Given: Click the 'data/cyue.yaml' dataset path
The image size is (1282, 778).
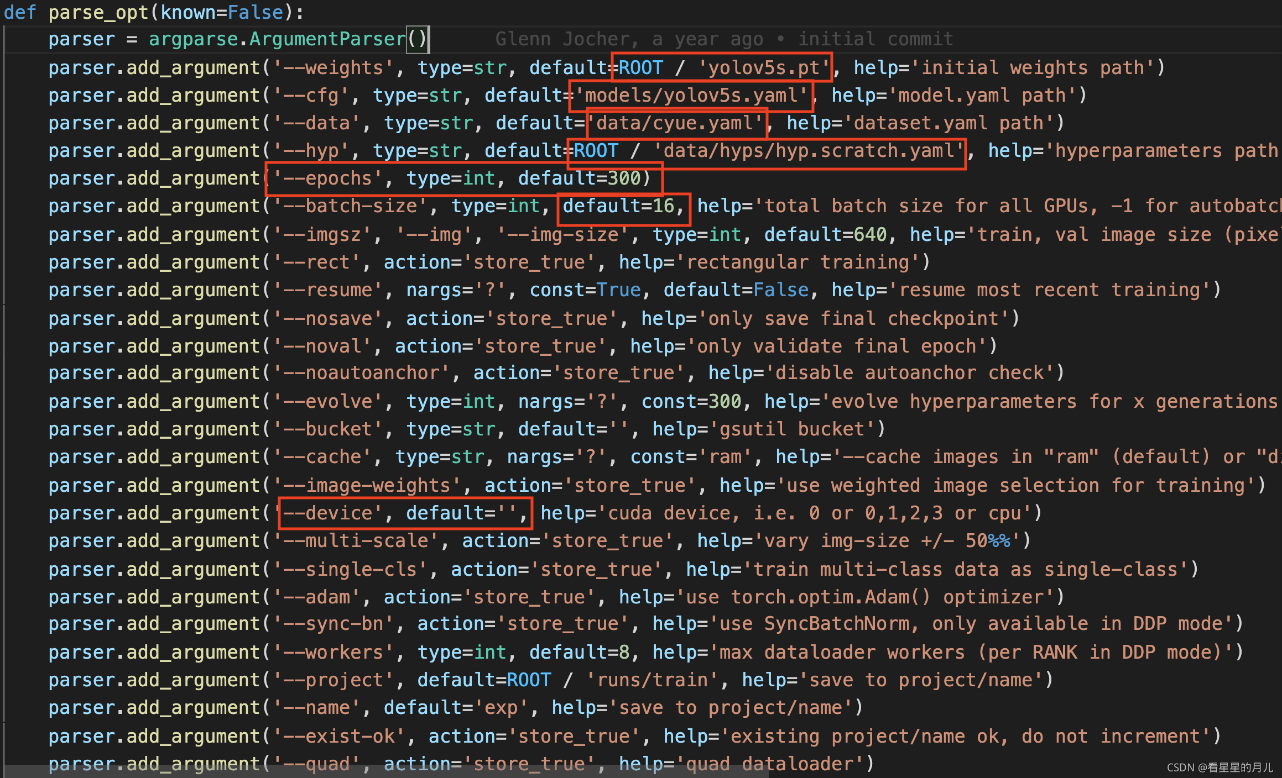Looking at the screenshot, I should (674, 123).
